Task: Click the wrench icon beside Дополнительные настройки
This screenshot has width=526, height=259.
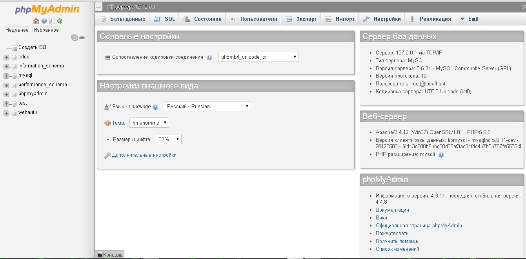Action: [x=107, y=156]
